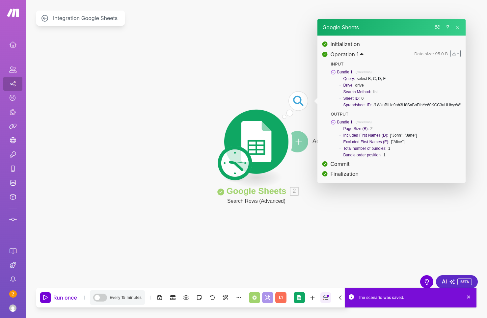Open the More options three-dots menu
Viewport: 487px width, 318px height.
coord(239,298)
